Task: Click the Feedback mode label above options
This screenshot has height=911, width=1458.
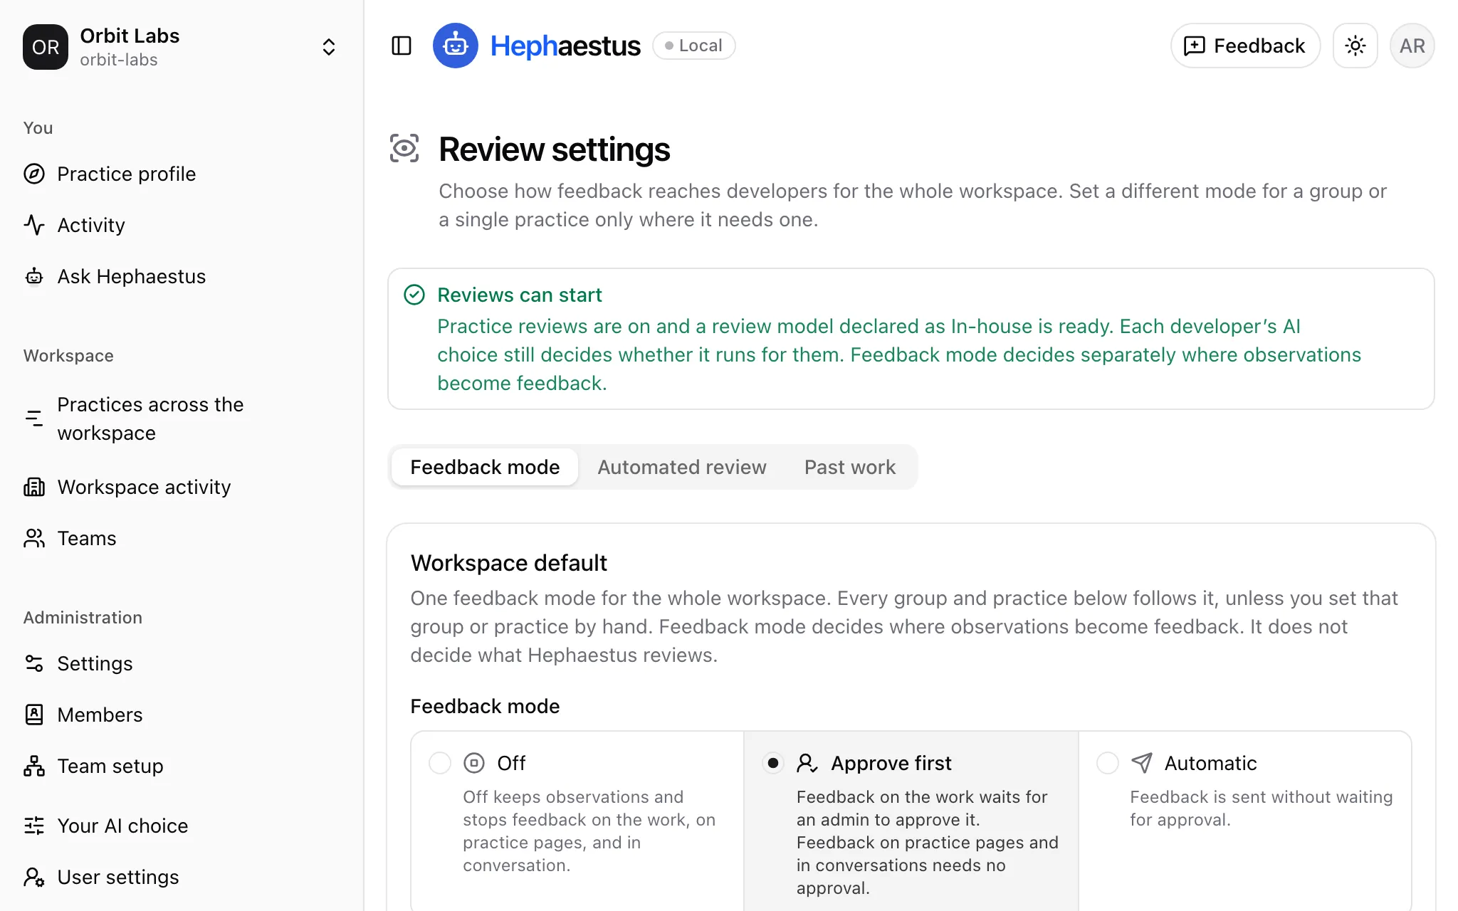Action: click(485, 706)
